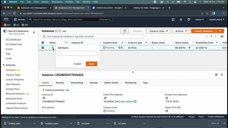This screenshot has width=228, height=128.
Task: Open the S3 shortcut in favorites bar
Action: point(16,25)
